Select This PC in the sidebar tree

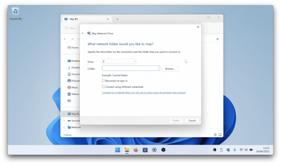tap(73, 114)
